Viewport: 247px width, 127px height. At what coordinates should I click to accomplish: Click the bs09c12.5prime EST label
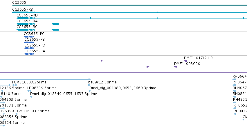(102, 82)
